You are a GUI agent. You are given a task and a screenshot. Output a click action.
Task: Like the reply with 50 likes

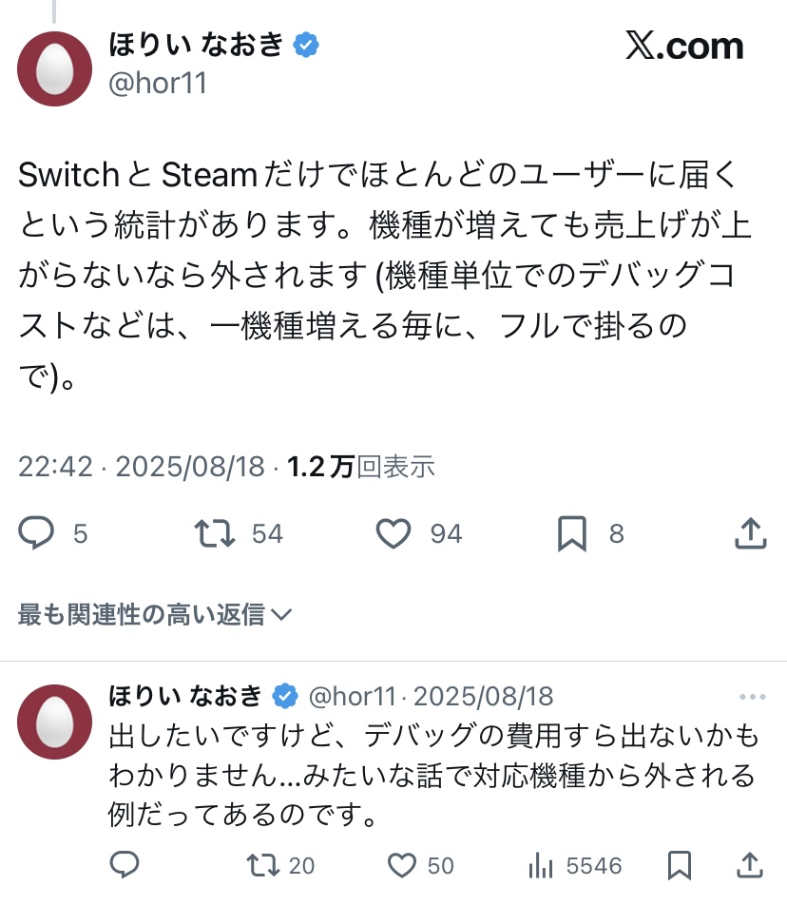tap(403, 865)
